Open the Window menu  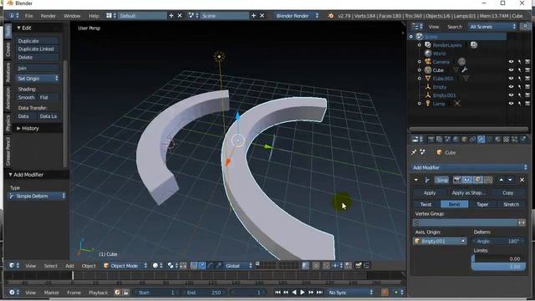(72, 16)
